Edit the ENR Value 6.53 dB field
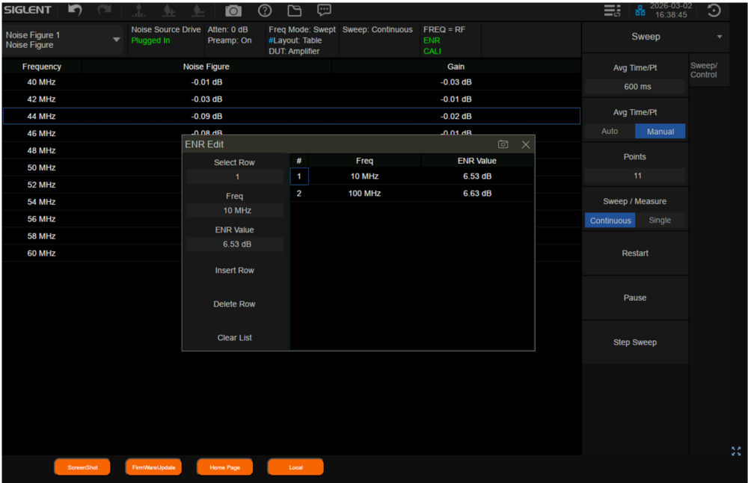Image resolution: width=748 pixels, height=483 pixels. click(x=235, y=244)
